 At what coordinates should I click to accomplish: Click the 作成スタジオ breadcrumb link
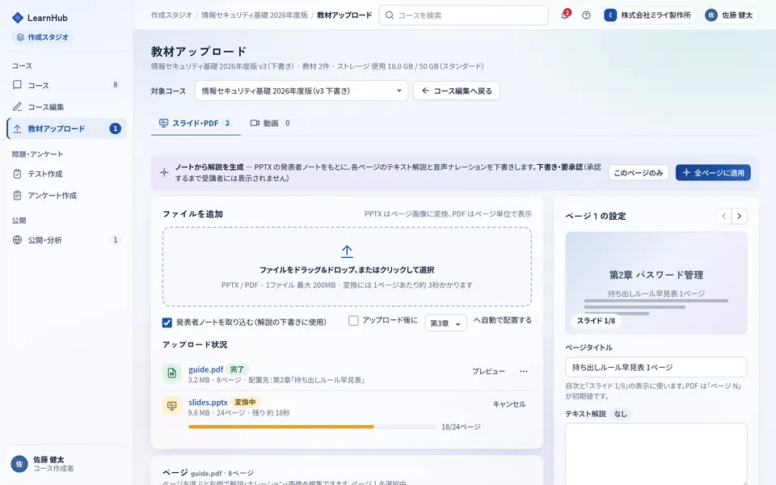pos(171,15)
